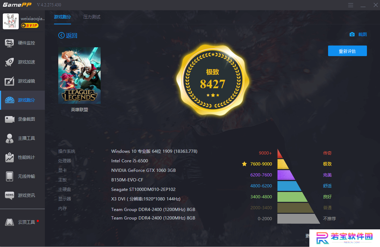This screenshot has width=380, height=247.
Task: Click 游戏滤镜 sidebar label
Action: click(26, 81)
